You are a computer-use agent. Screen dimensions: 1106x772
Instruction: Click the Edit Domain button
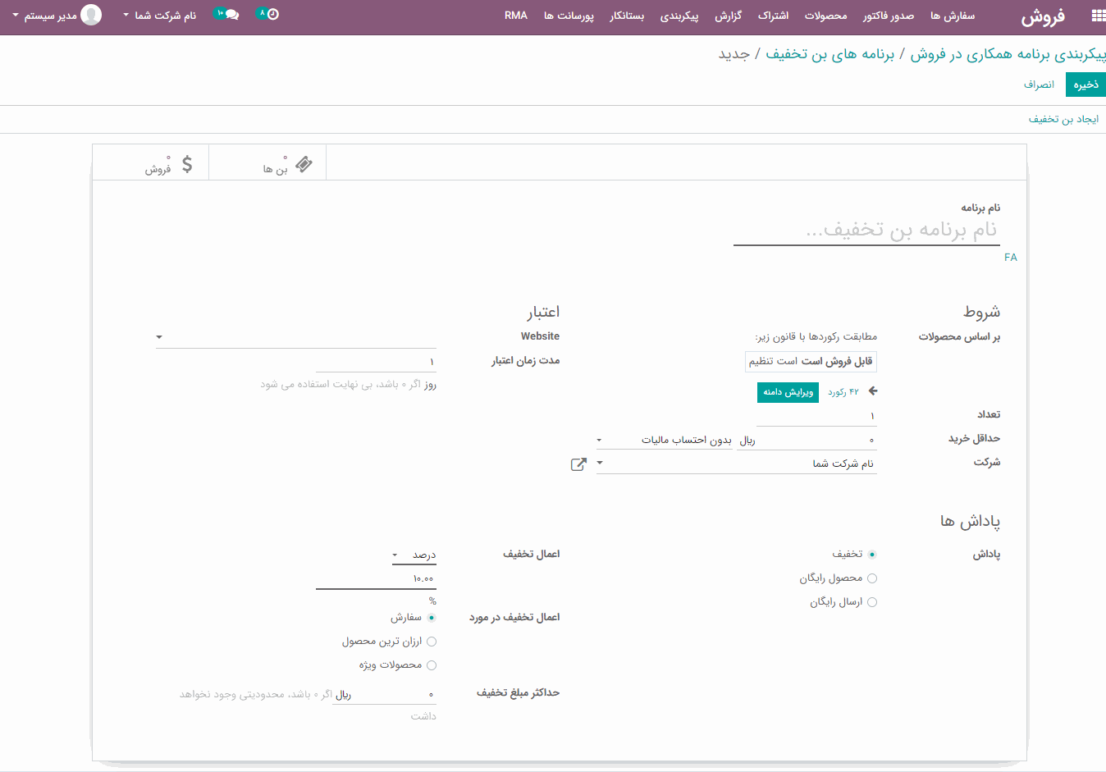pyautogui.click(x=788, y=392)
